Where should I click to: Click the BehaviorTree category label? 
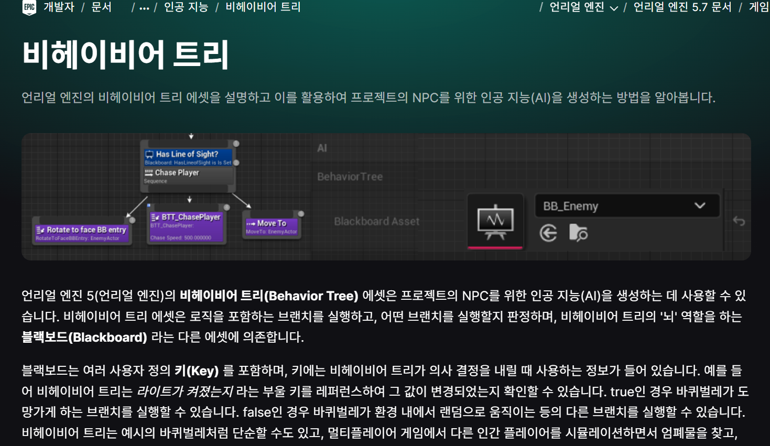pos(350,177)
